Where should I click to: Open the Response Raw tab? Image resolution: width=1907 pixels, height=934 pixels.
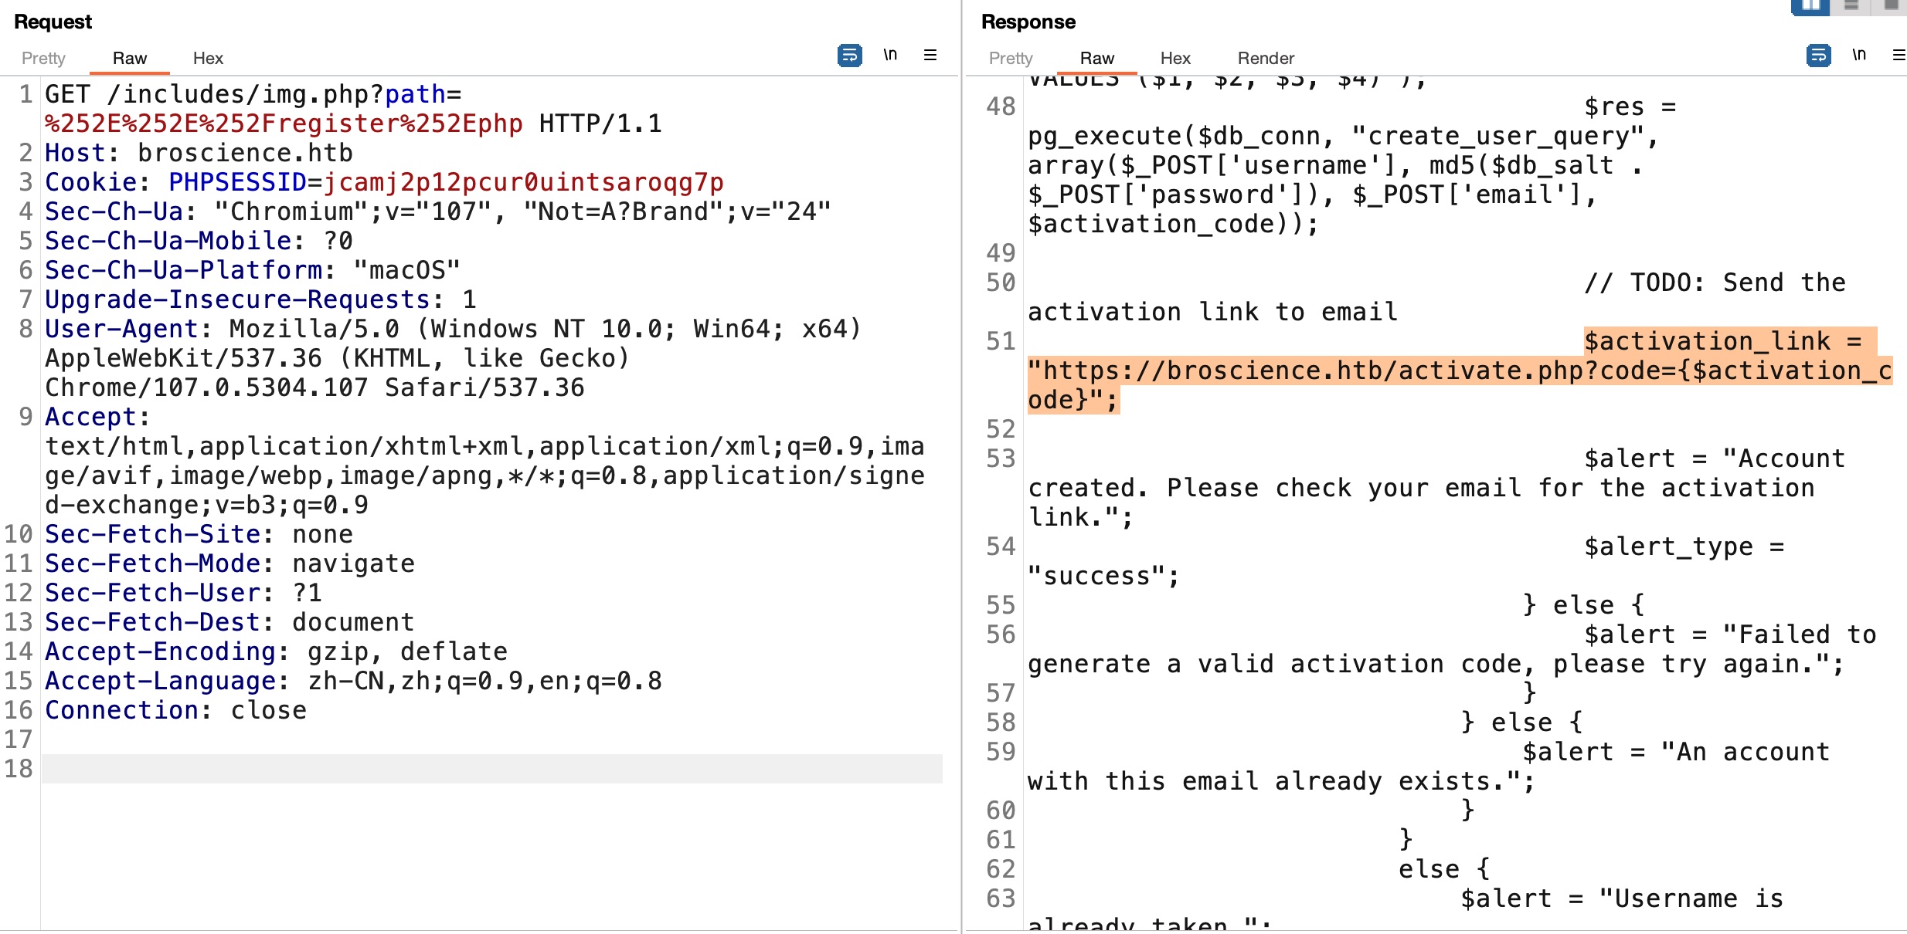click(x=1096, y=58)
